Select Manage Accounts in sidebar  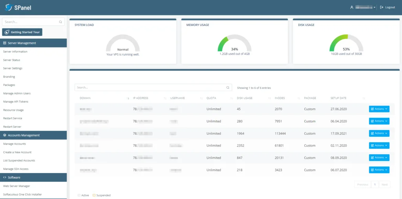click(15, 144)
